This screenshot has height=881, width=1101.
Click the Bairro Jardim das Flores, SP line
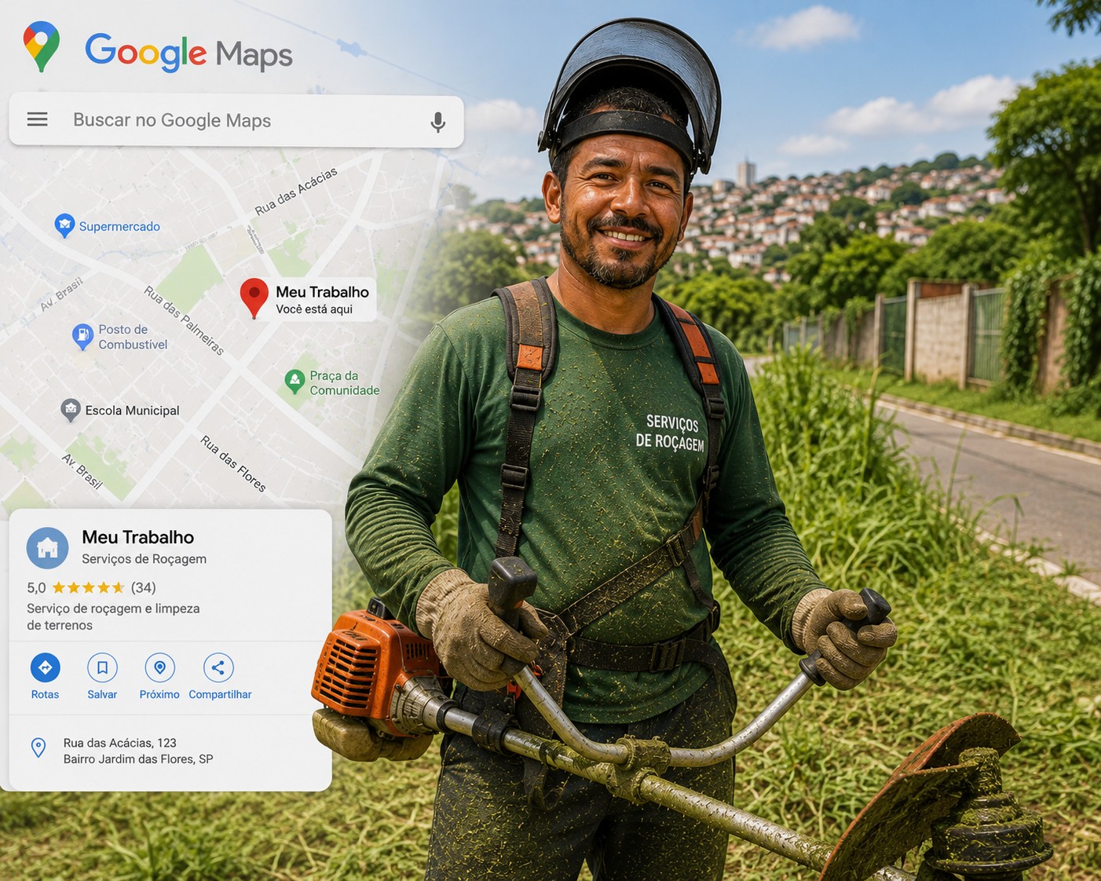coord(138,759)
